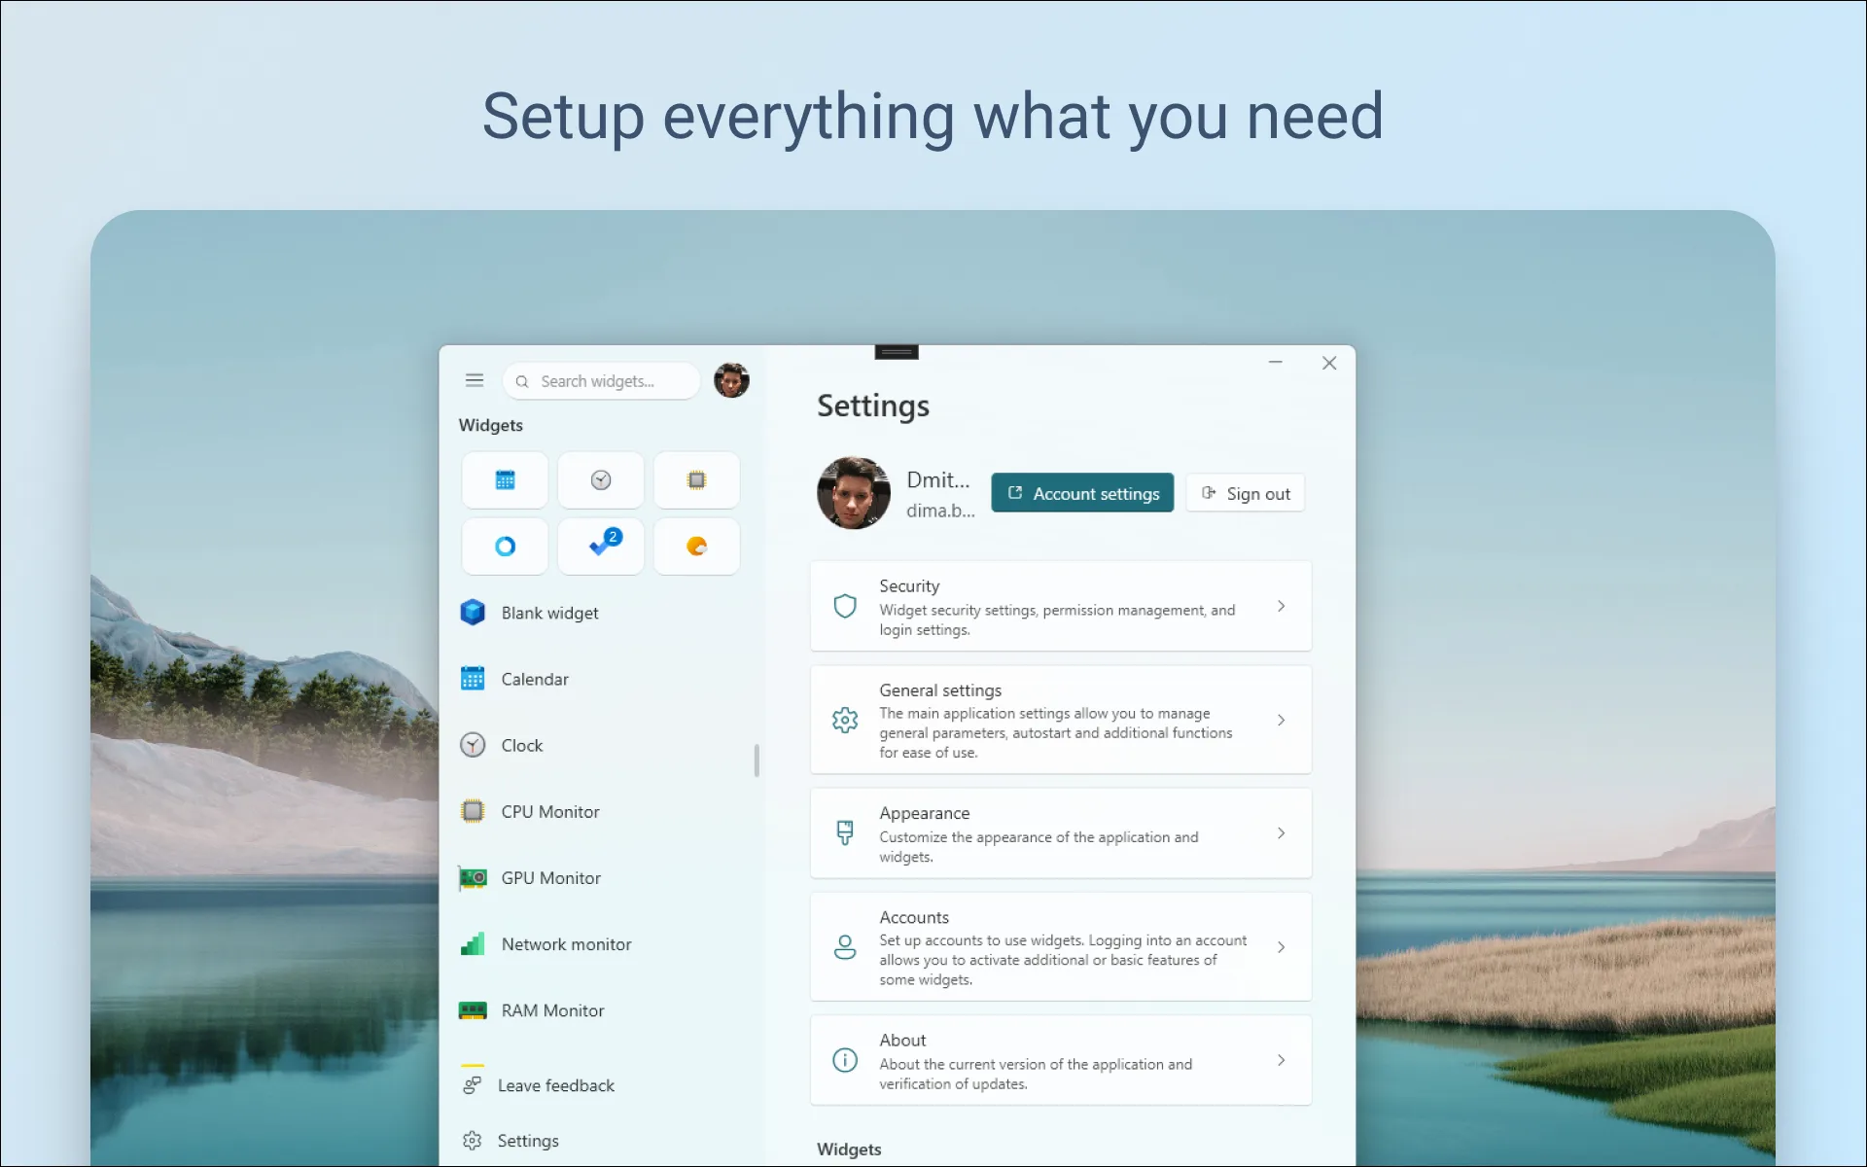
Task: Focus the Search widgets field
Action: point(602,381)
